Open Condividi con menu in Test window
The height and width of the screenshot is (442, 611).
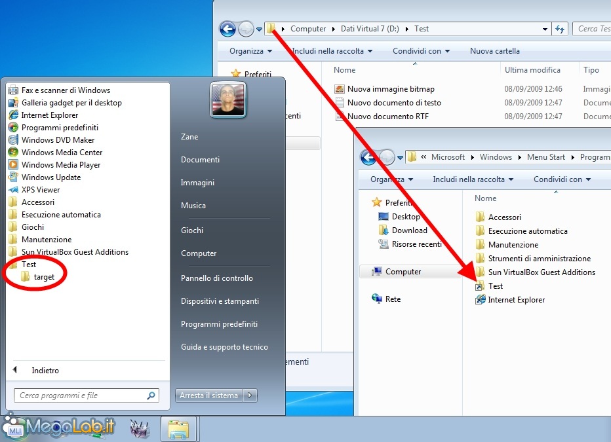pyautogui.click(x=421, y=51)
